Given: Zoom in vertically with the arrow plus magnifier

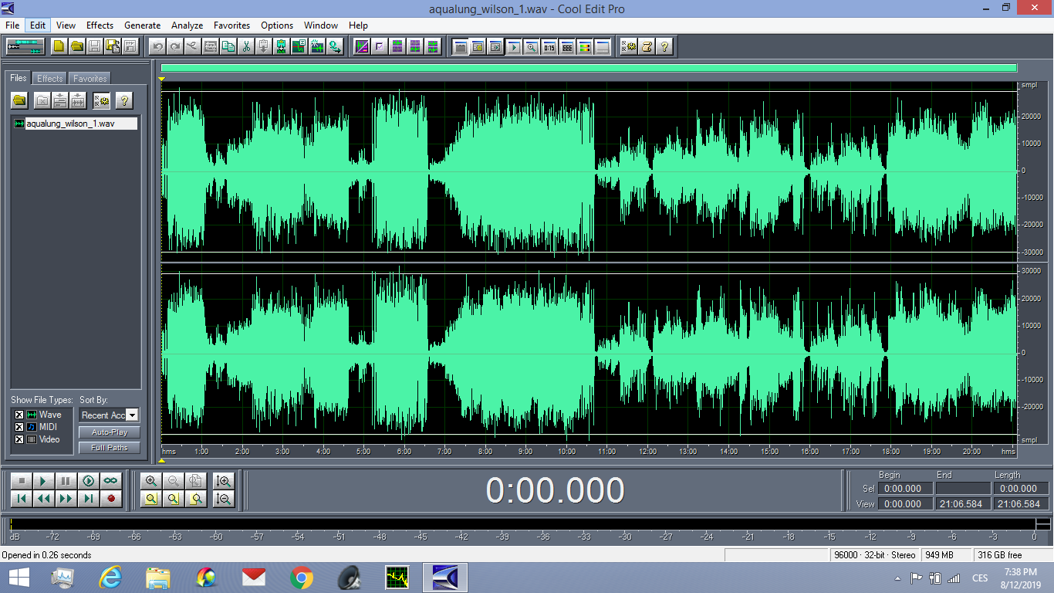Looking at the screenshot, I should [224, 481].
